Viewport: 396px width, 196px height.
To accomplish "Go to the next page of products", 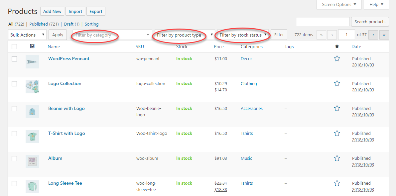I will tap(373, 35).
